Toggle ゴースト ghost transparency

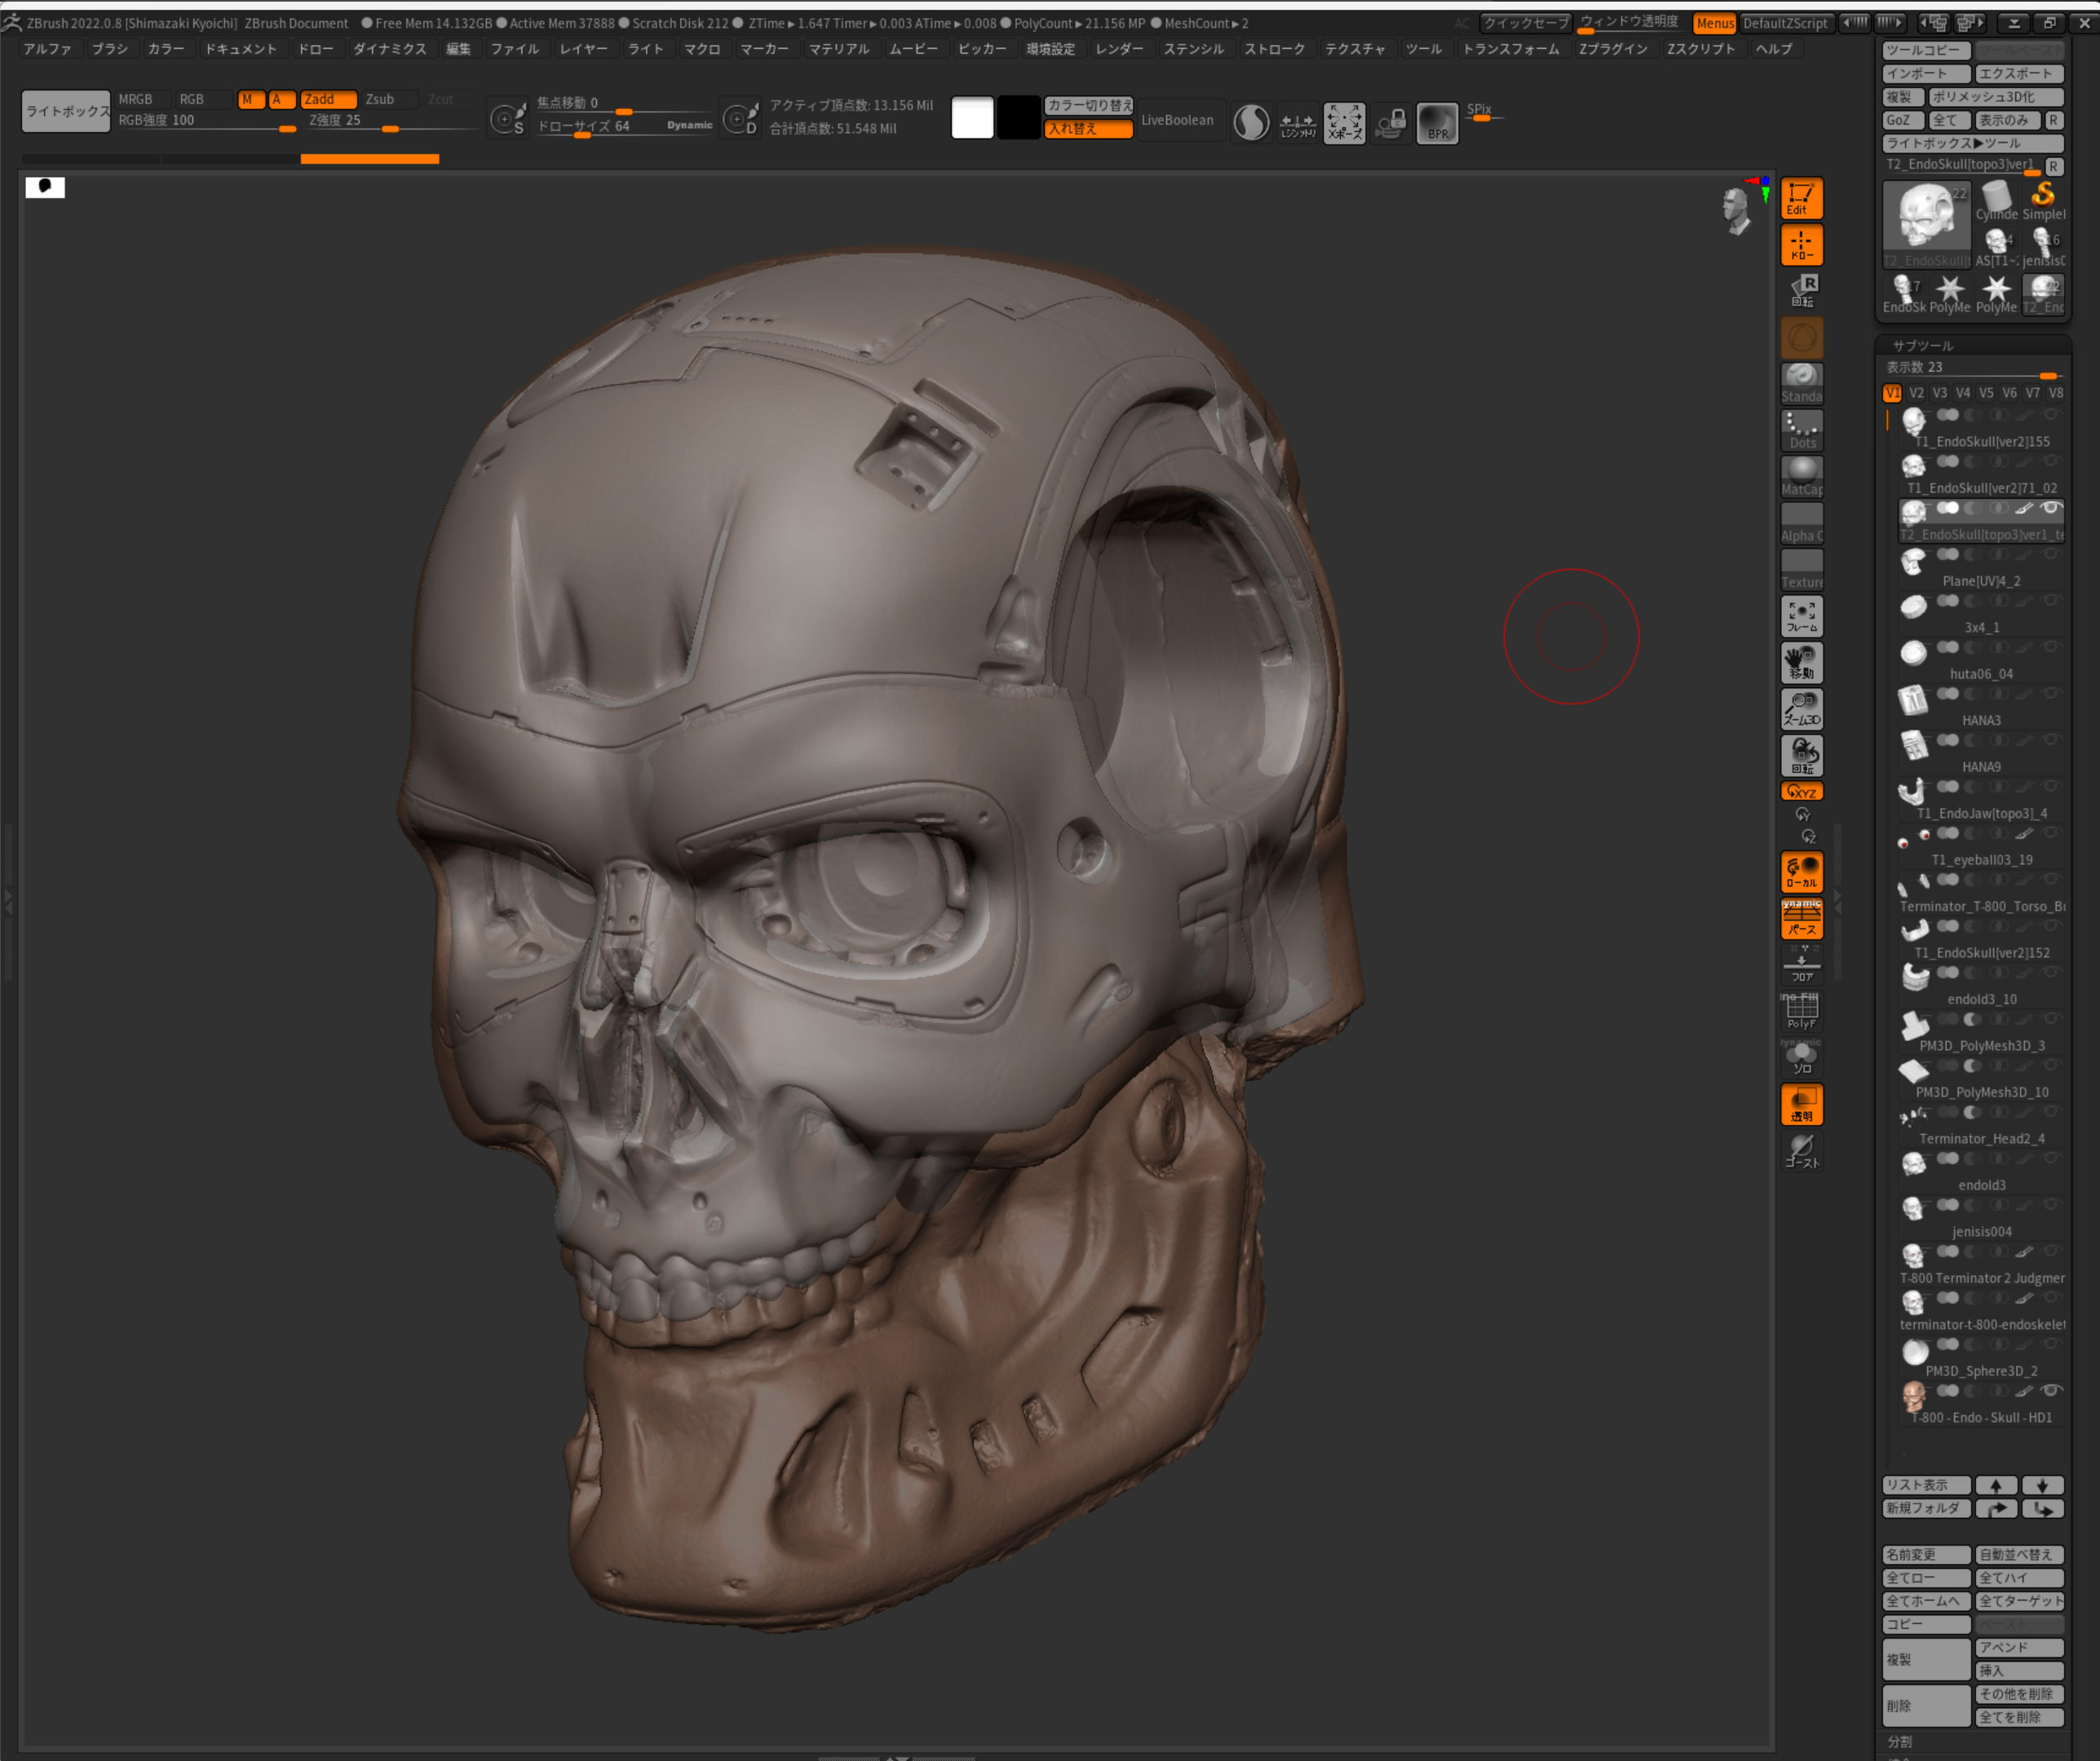click(1801, 1150)
